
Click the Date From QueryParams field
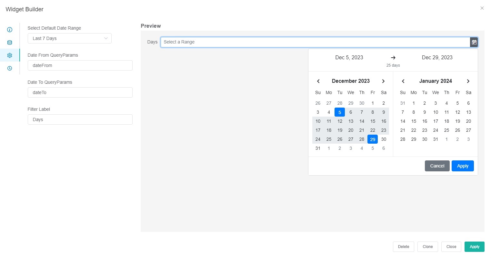[80, 65]
